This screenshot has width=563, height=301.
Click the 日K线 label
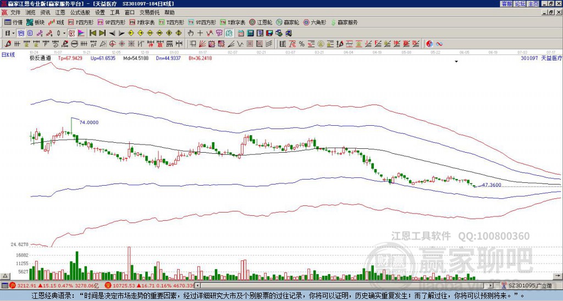point(8,54)
